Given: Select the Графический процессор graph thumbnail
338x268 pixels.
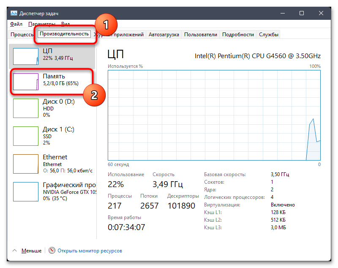Looking at the screenshot, I should (x=26, y=192).
